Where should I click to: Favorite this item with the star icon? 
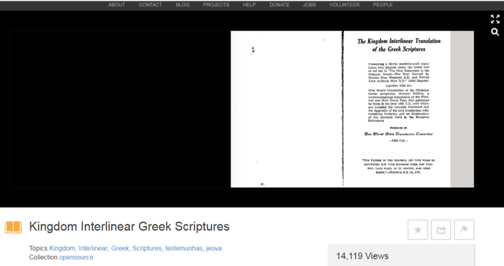tap(418, 230)
